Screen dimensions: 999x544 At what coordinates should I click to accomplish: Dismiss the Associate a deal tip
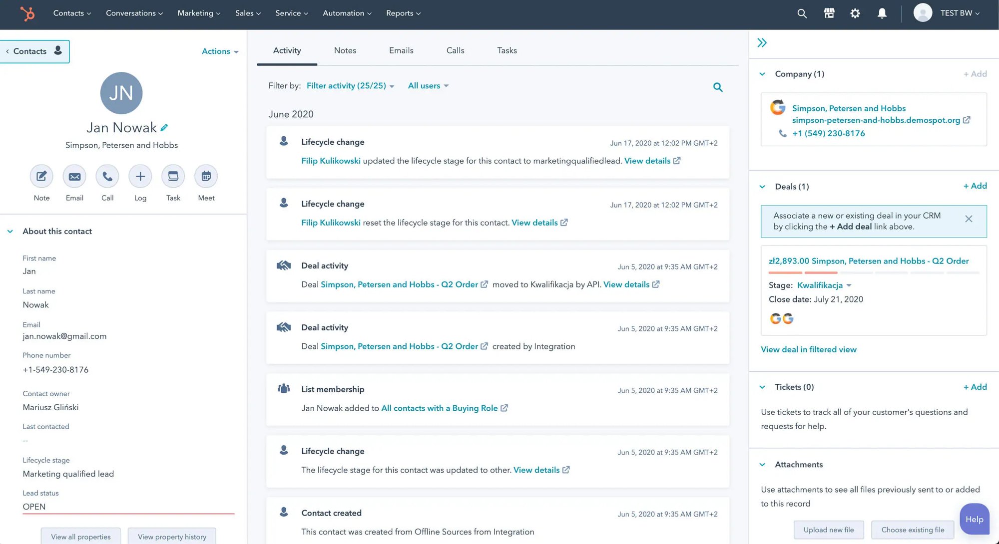coord(969,219)
